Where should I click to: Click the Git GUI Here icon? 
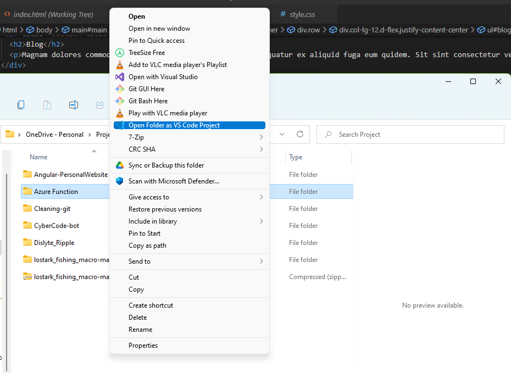click(x=120, y=89)
